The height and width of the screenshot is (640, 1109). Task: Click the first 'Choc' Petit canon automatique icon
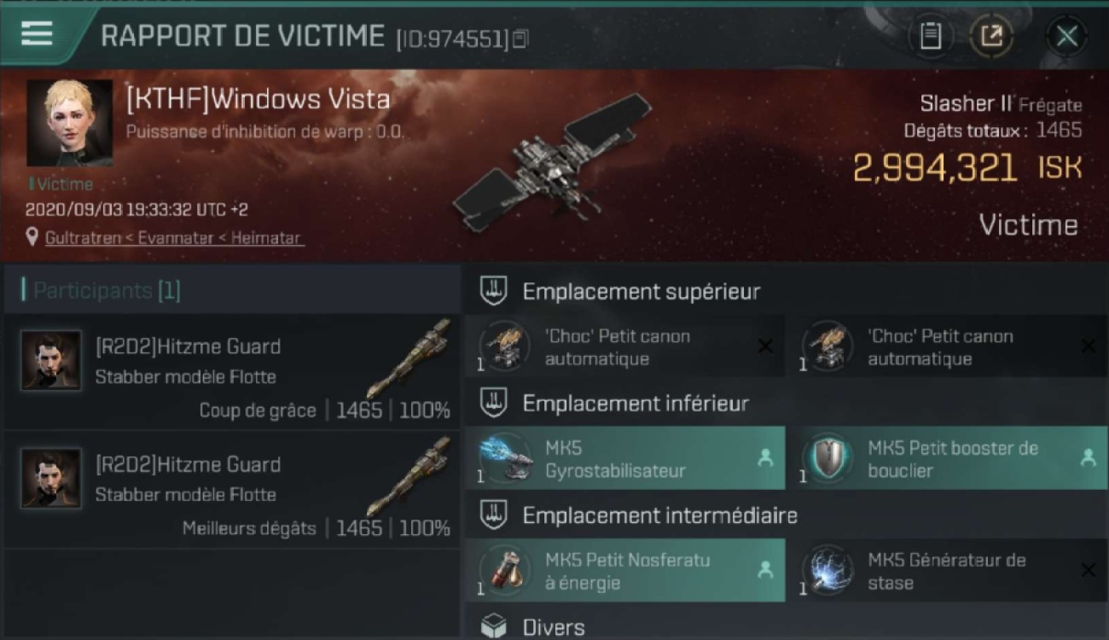(505, 346)
